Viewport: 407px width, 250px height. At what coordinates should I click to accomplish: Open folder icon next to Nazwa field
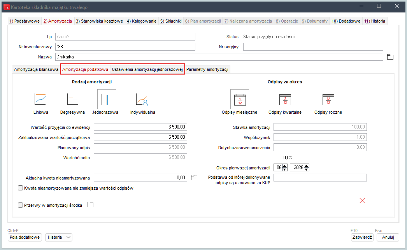click(x=390, y=56)
